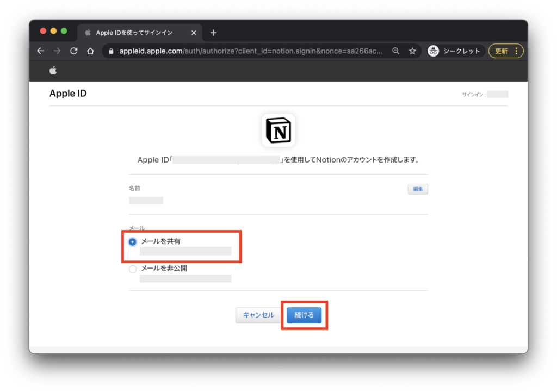Click the 名前 label
557x392 pixels.
click(134, 188)
